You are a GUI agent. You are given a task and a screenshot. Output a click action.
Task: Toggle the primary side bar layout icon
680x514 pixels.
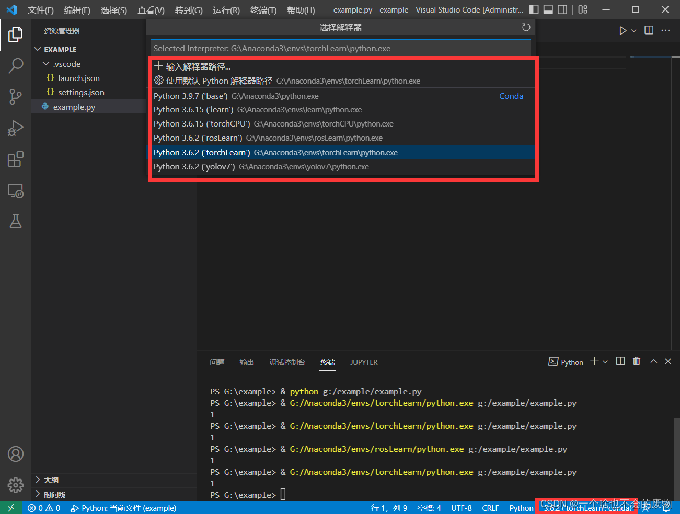534,9
